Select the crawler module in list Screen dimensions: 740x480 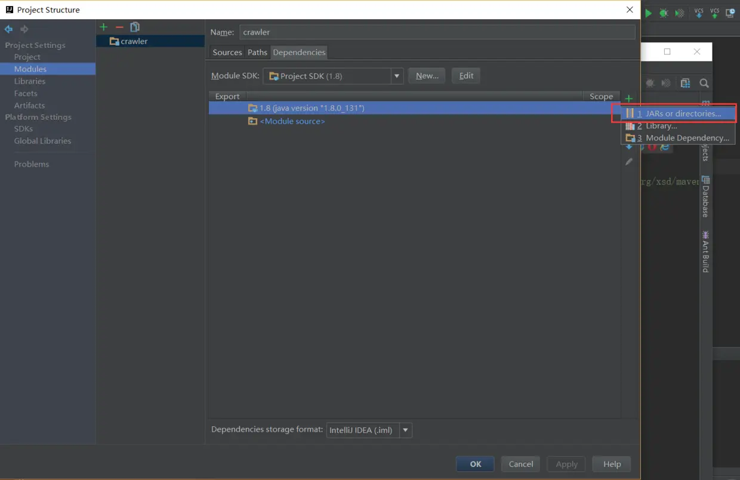150,41
